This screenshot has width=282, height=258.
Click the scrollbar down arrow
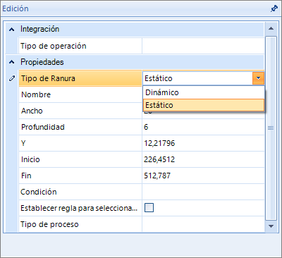pos(271,226)
